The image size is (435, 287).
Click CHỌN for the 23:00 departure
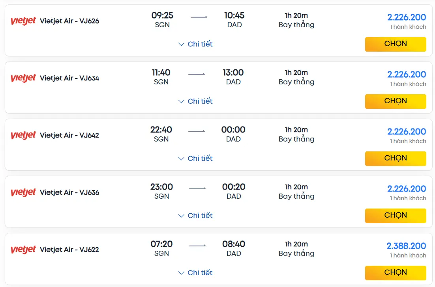tap(396, 216)
